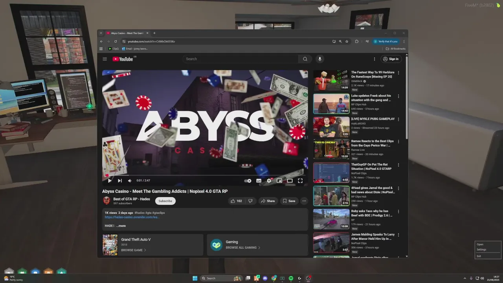Open new browser tab with plus

tap(154, 33)
